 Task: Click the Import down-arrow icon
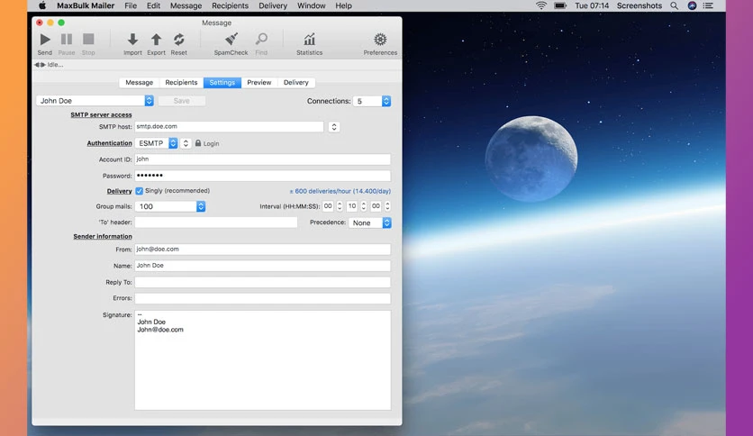tap(132, 40)
